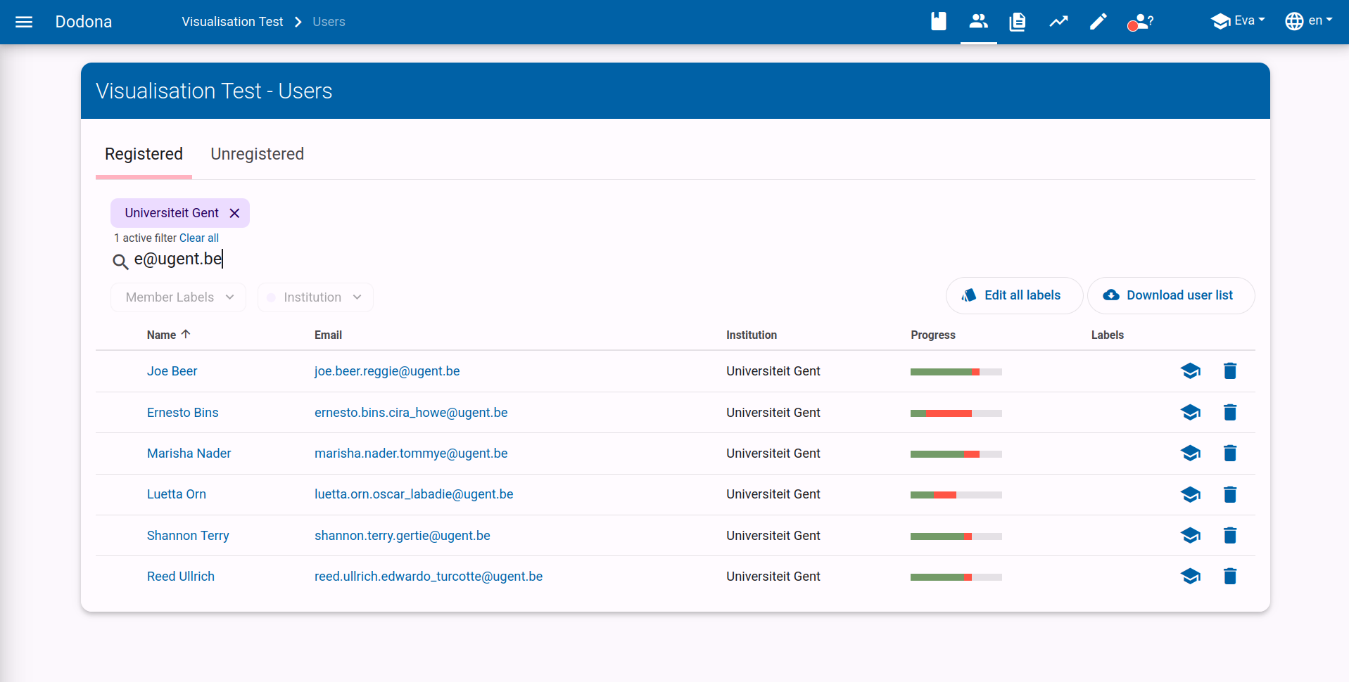Email reed.ullrich.edwardo_turcotte@ugent.be
This screenshot has width=1349, height=682.
coord(429,577)
